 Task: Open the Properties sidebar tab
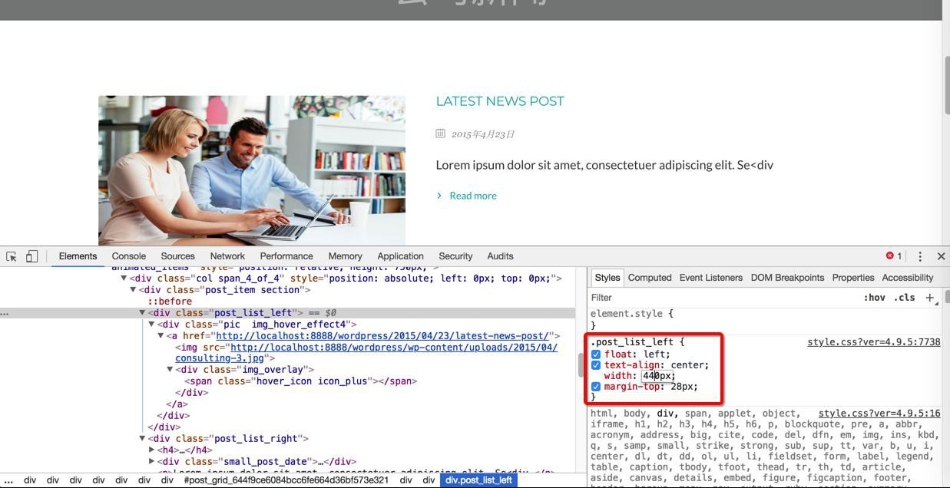coord(853,278)
